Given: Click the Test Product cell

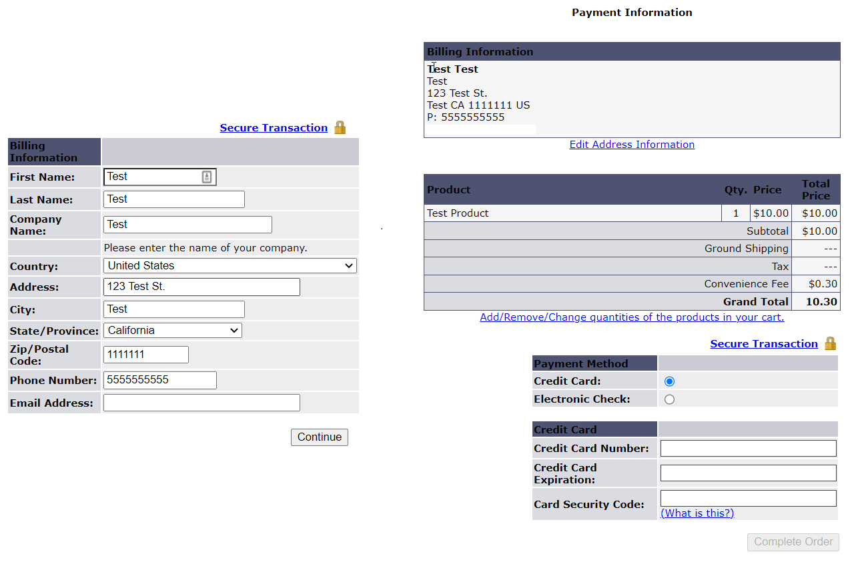Looking at the screenshot, I should click(572, 213).
